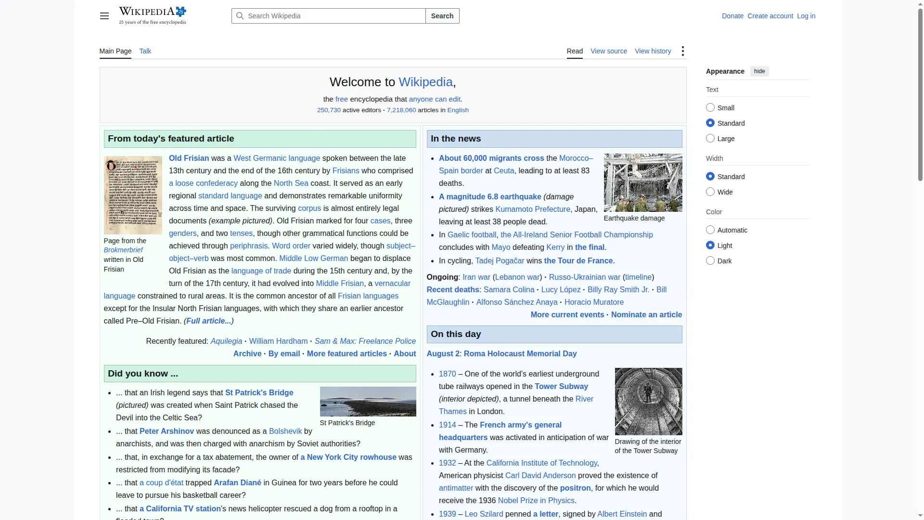Click the Log in link
The image size is (924, 520).
[806, 16]
